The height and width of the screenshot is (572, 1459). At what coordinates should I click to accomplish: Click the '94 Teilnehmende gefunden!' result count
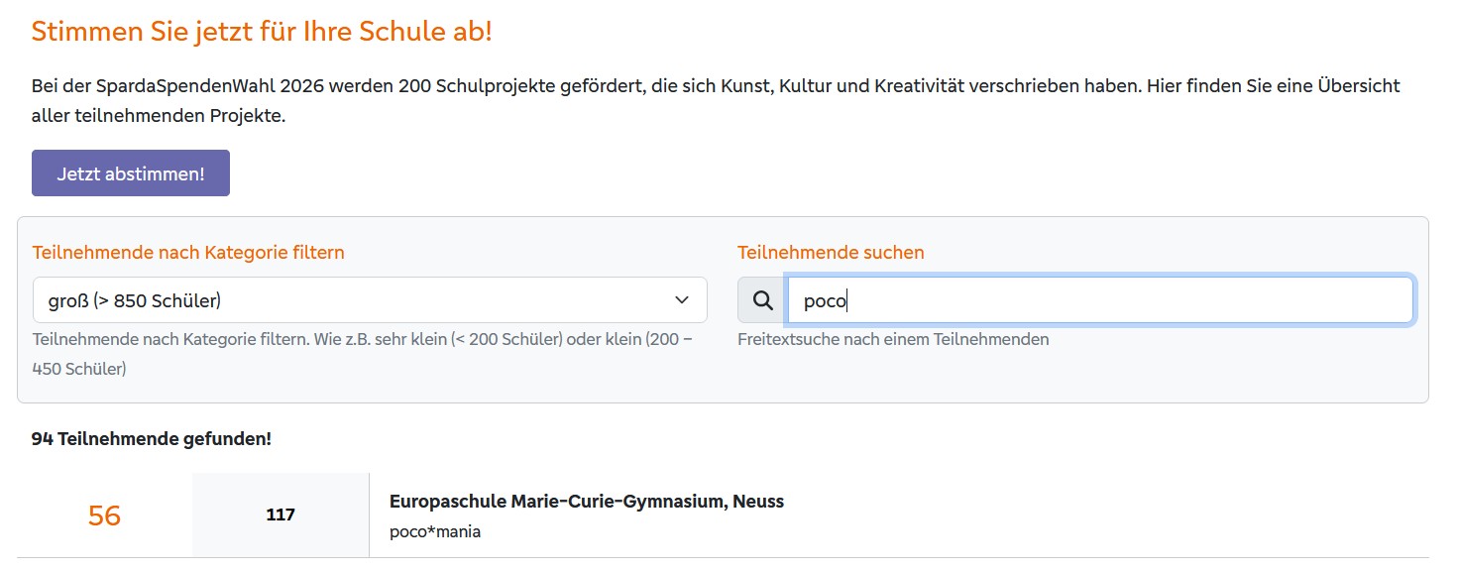tap(152, 439)
